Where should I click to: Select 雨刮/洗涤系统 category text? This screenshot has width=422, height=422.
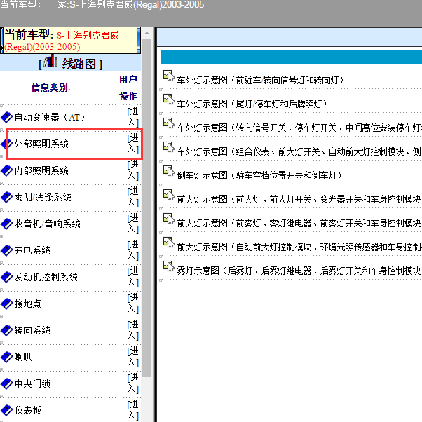tap(43, 197)
